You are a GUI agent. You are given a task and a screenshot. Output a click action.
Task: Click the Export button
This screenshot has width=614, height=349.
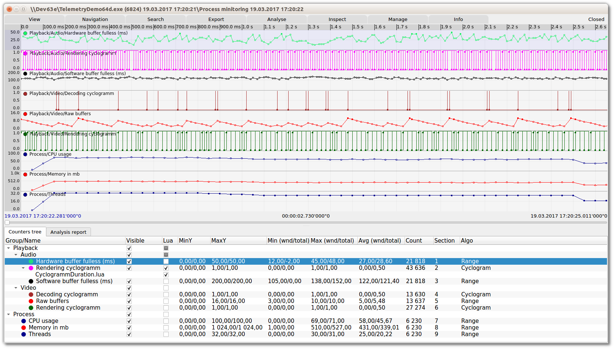(x=216, y=19)
